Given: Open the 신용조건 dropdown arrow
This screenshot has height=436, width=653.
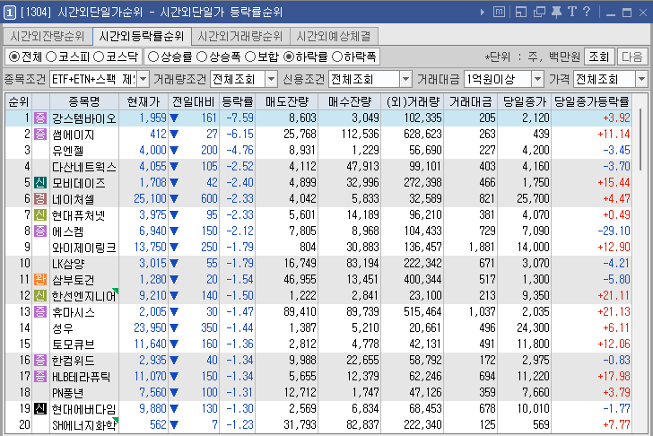Looking at the screenshot, I should pyautogui.click(x=405, y=79).
